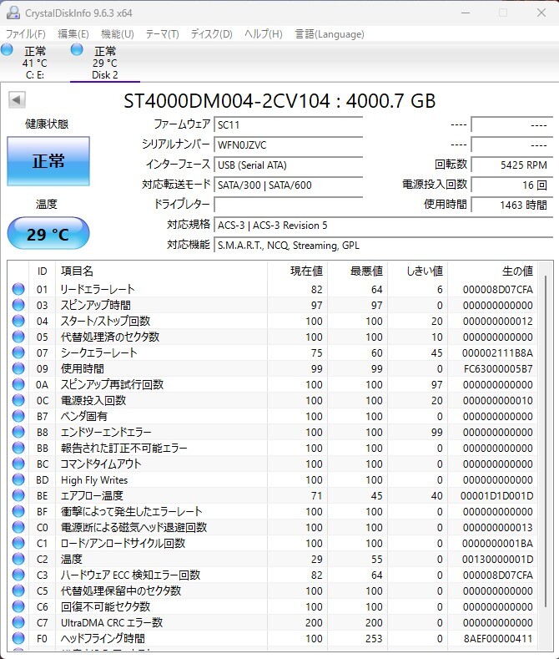Click blue health orb for C: E: disk

(7, 49)
